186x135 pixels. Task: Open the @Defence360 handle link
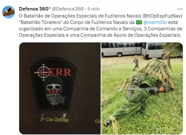click(x=68, y=9)
